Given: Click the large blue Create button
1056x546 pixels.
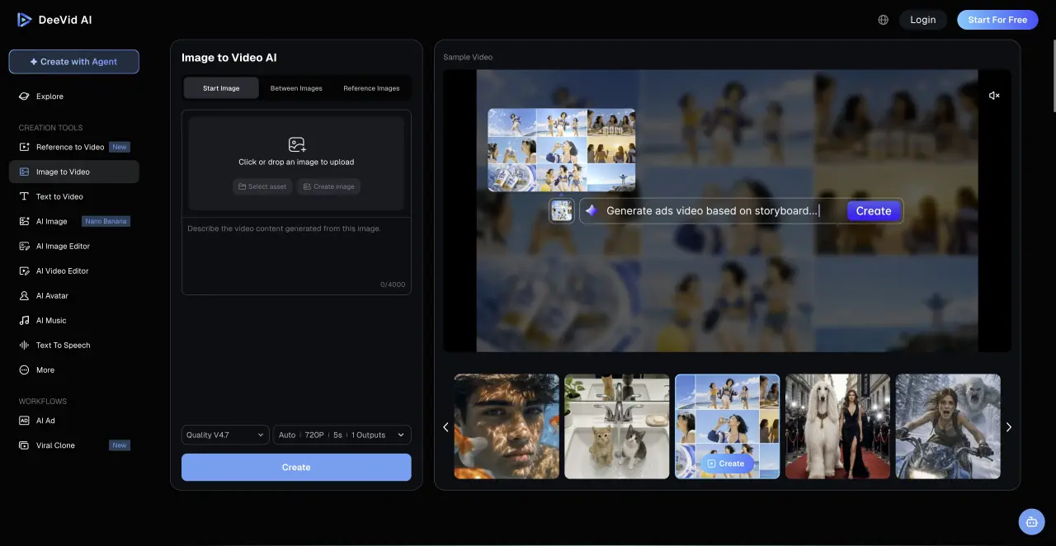Looking at the screenshot, I should click(x=296, y=467).
